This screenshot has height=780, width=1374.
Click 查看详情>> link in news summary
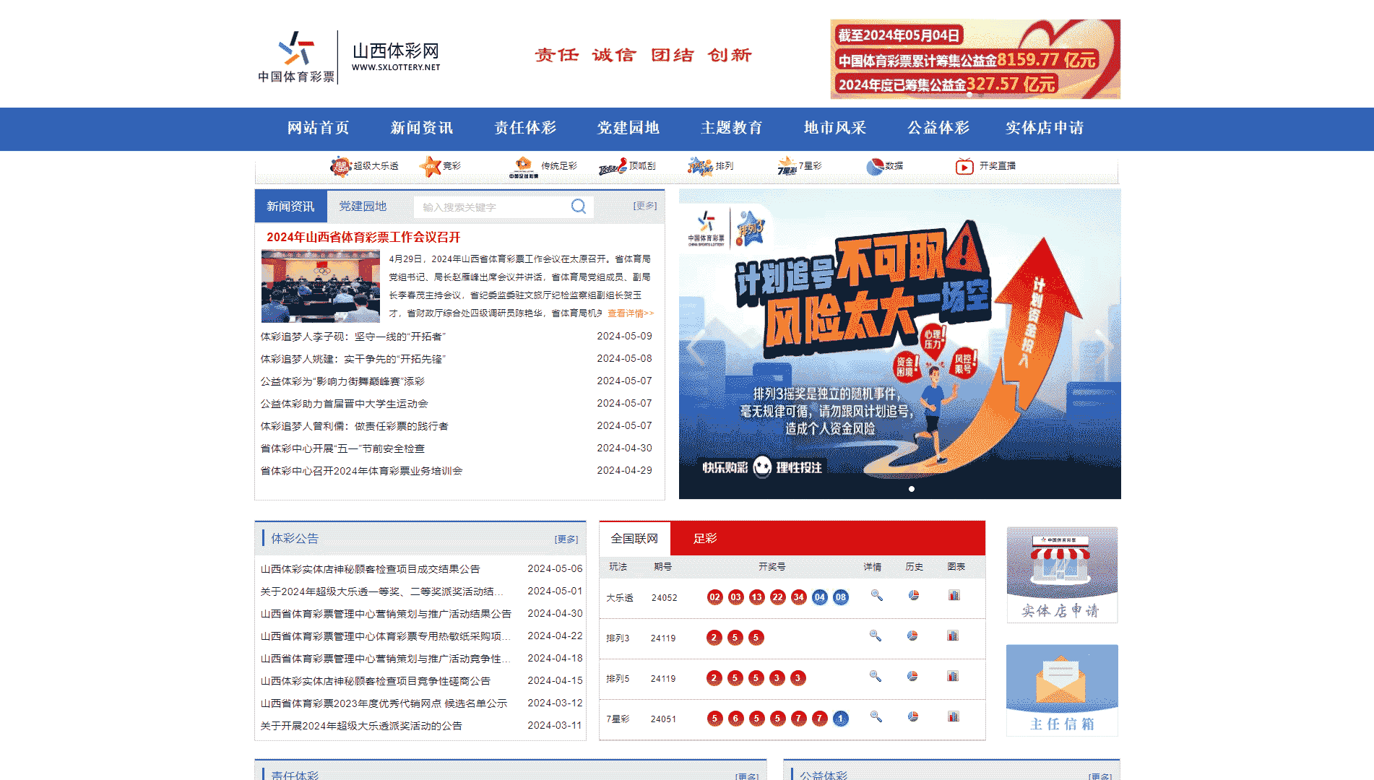coord(631,313)
